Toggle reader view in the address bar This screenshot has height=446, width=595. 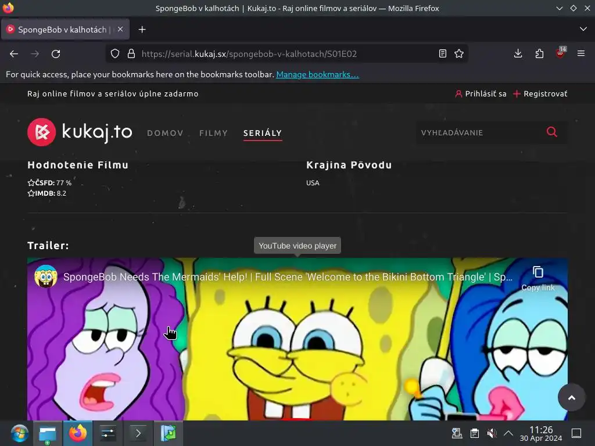click(x=442, y=54)
